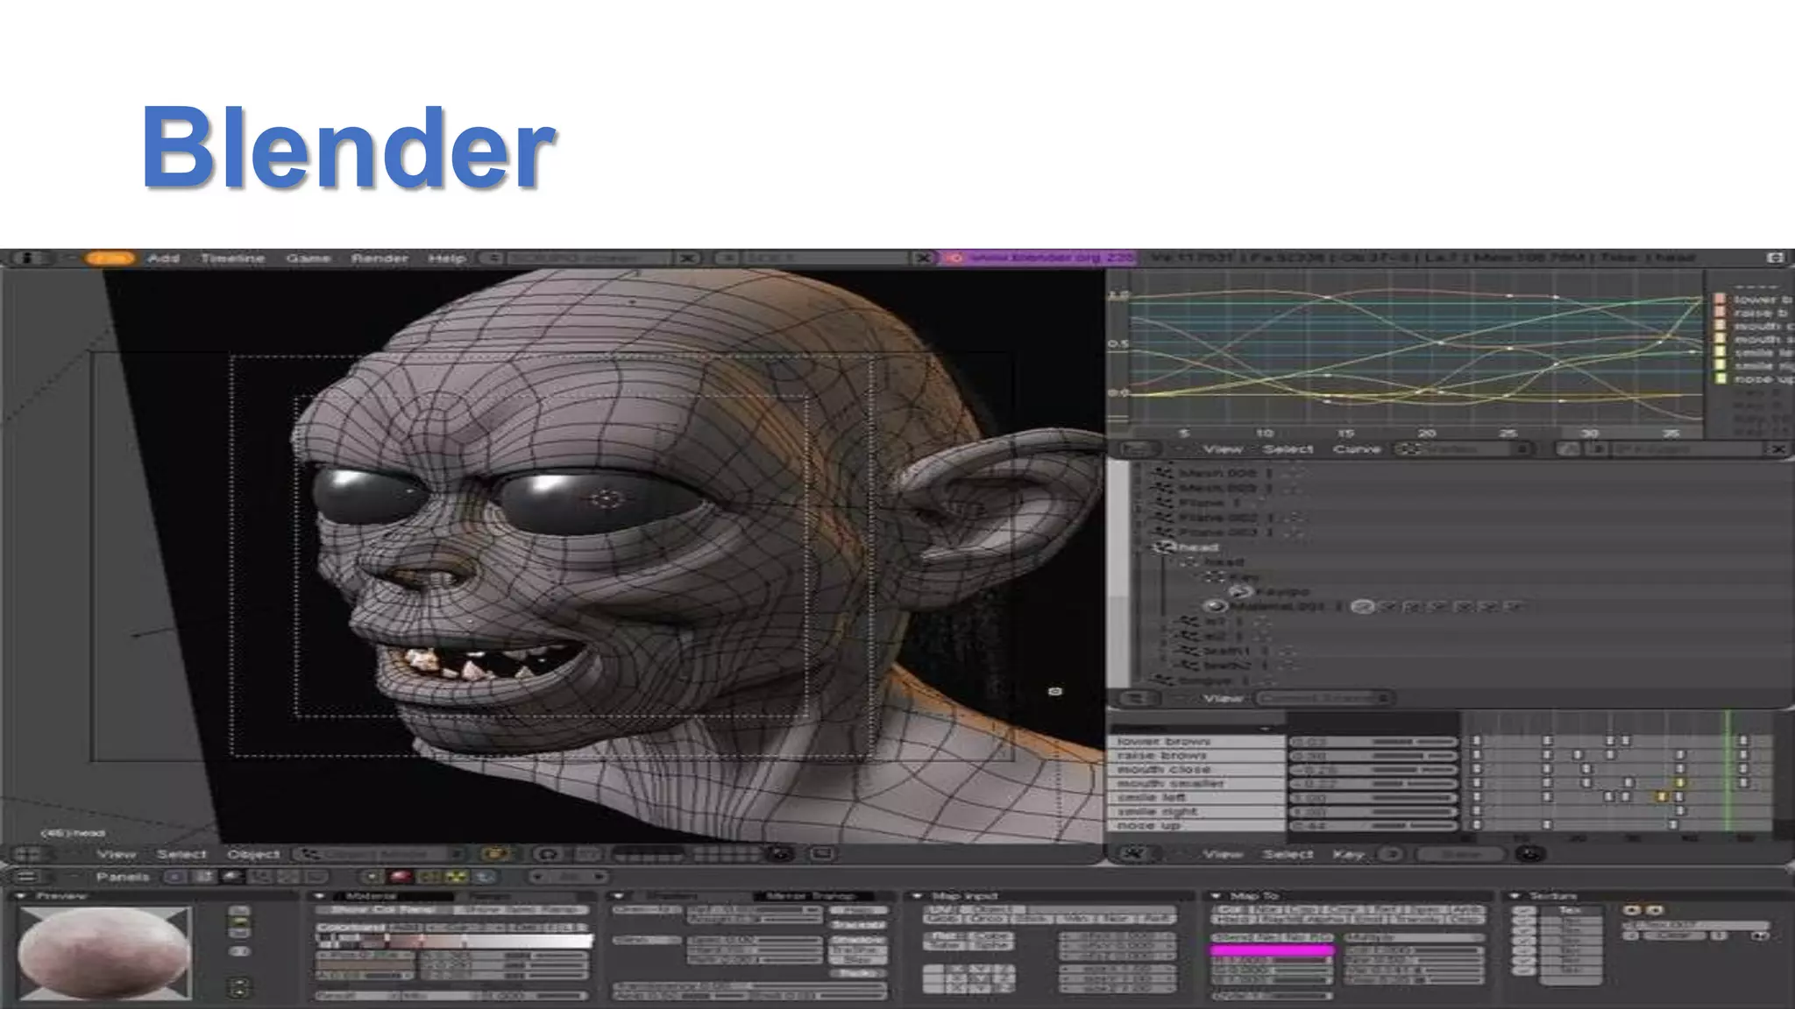Open the Add menu
This screenshot has height=1009, width=1795.
(x=164, y=258)
